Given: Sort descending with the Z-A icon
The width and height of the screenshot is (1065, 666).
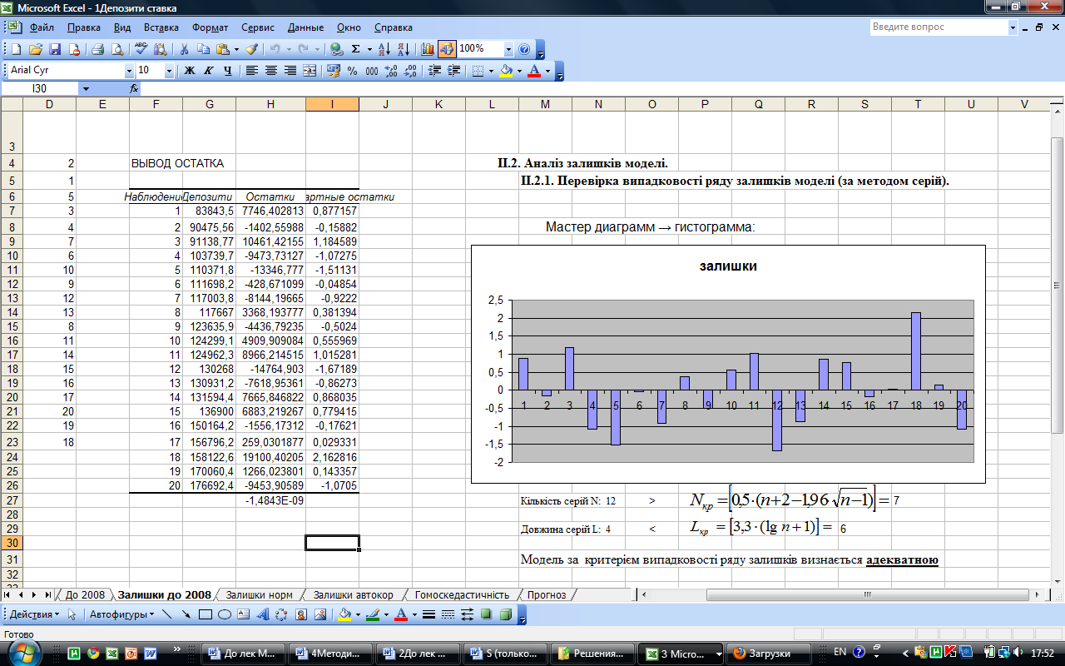Looking at the screenshot, I should pyautogui.click(x=403, y=49).
